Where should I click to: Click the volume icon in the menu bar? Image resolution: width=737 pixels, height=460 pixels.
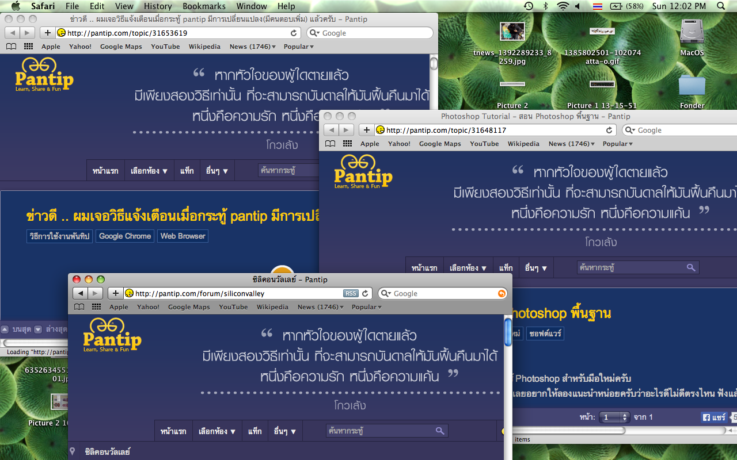[578, 6]
